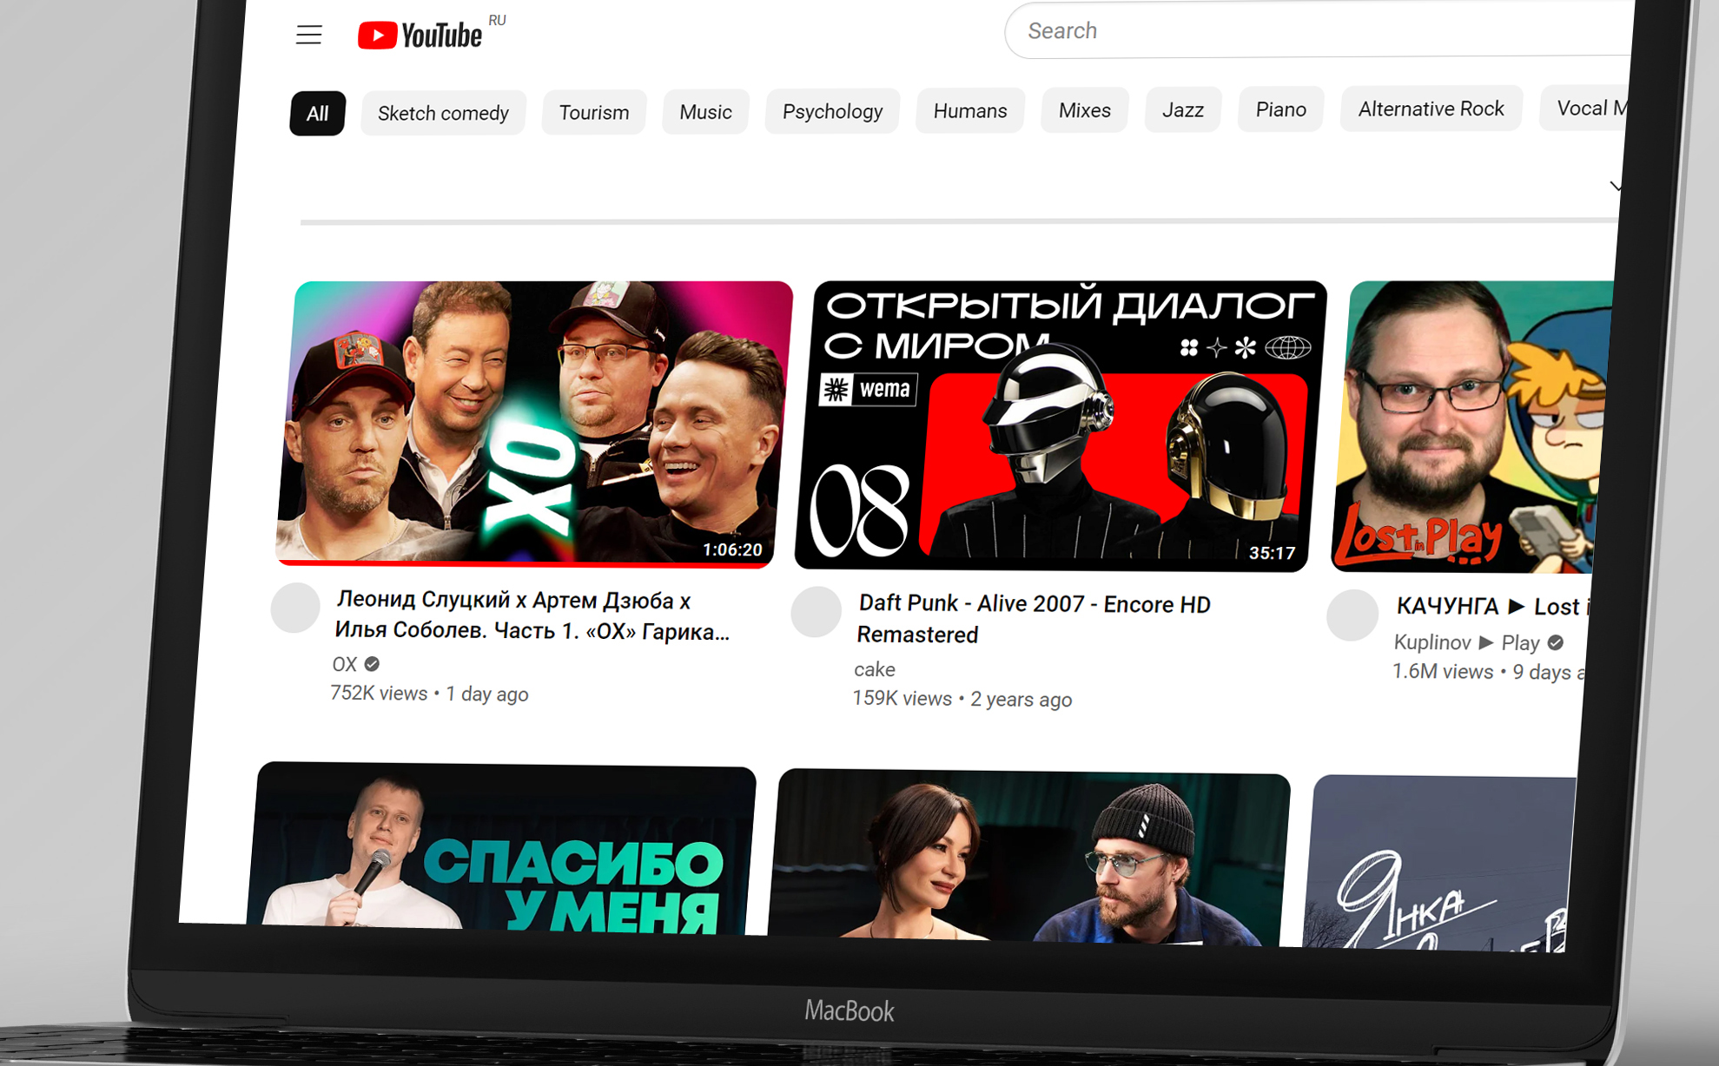The width and height of the screenshot is (1719, 1066).
Task: Open the cake channel avatar
Action: coord(816,612)
